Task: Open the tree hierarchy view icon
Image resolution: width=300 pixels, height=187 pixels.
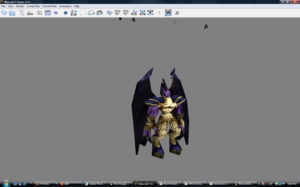Action: point(22,13)
